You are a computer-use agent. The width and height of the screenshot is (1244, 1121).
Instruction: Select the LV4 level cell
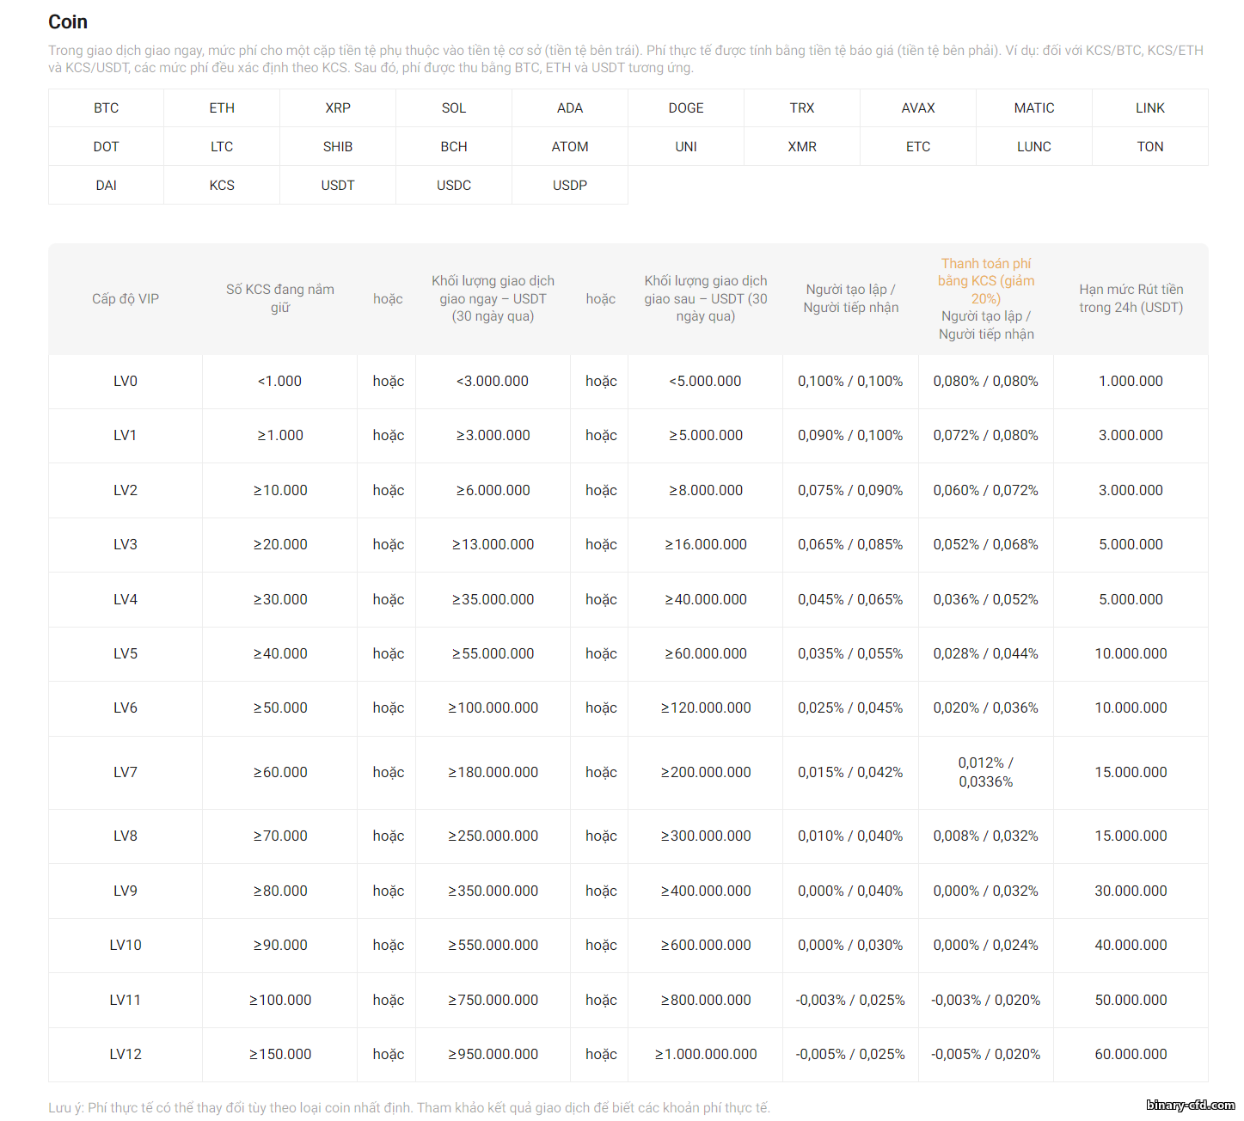(x=126, y=600)
